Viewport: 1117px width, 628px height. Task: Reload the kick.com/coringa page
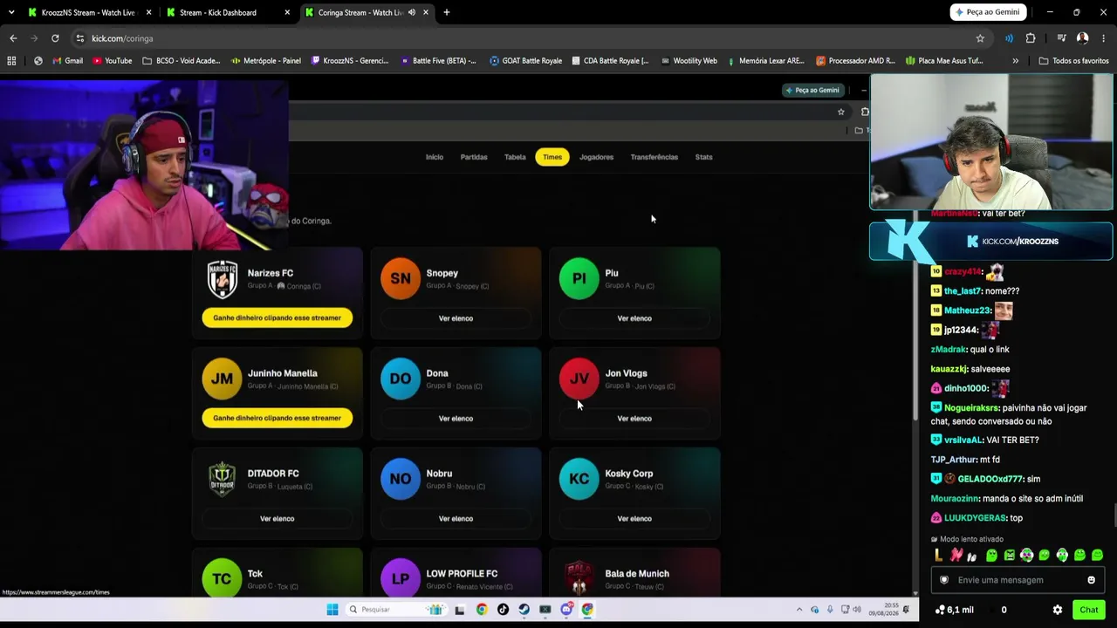click(x=55, y=38)
